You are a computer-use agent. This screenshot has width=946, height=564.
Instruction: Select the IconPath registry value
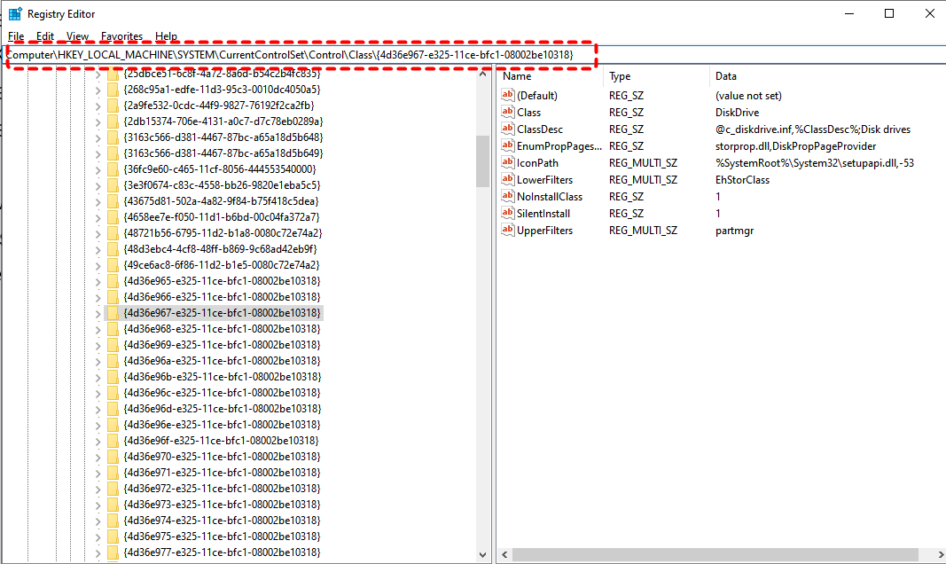tap(537, 163)
